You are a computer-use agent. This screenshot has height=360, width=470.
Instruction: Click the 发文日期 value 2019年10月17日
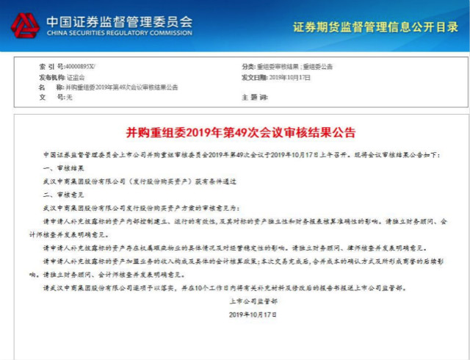point(289,78)
